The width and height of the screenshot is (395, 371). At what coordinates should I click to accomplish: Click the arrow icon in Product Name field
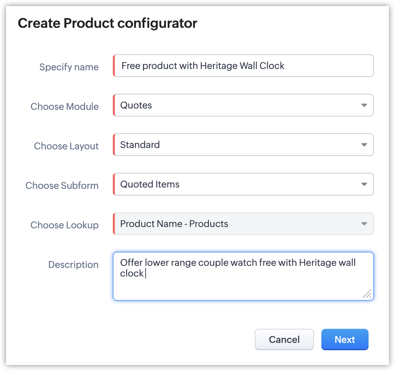click(x=364, y=224)
